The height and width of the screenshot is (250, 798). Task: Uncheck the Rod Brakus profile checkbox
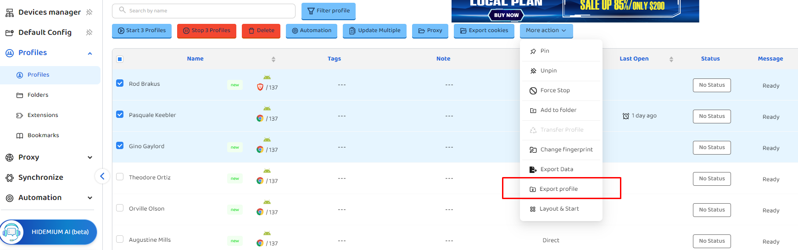click(x=120, y=83)
